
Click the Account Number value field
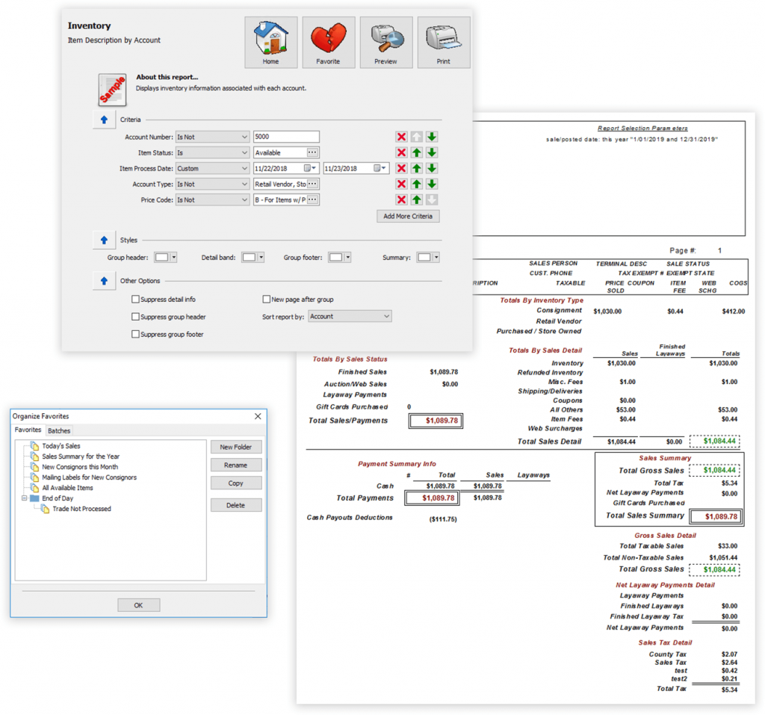(x=286, y=137)
